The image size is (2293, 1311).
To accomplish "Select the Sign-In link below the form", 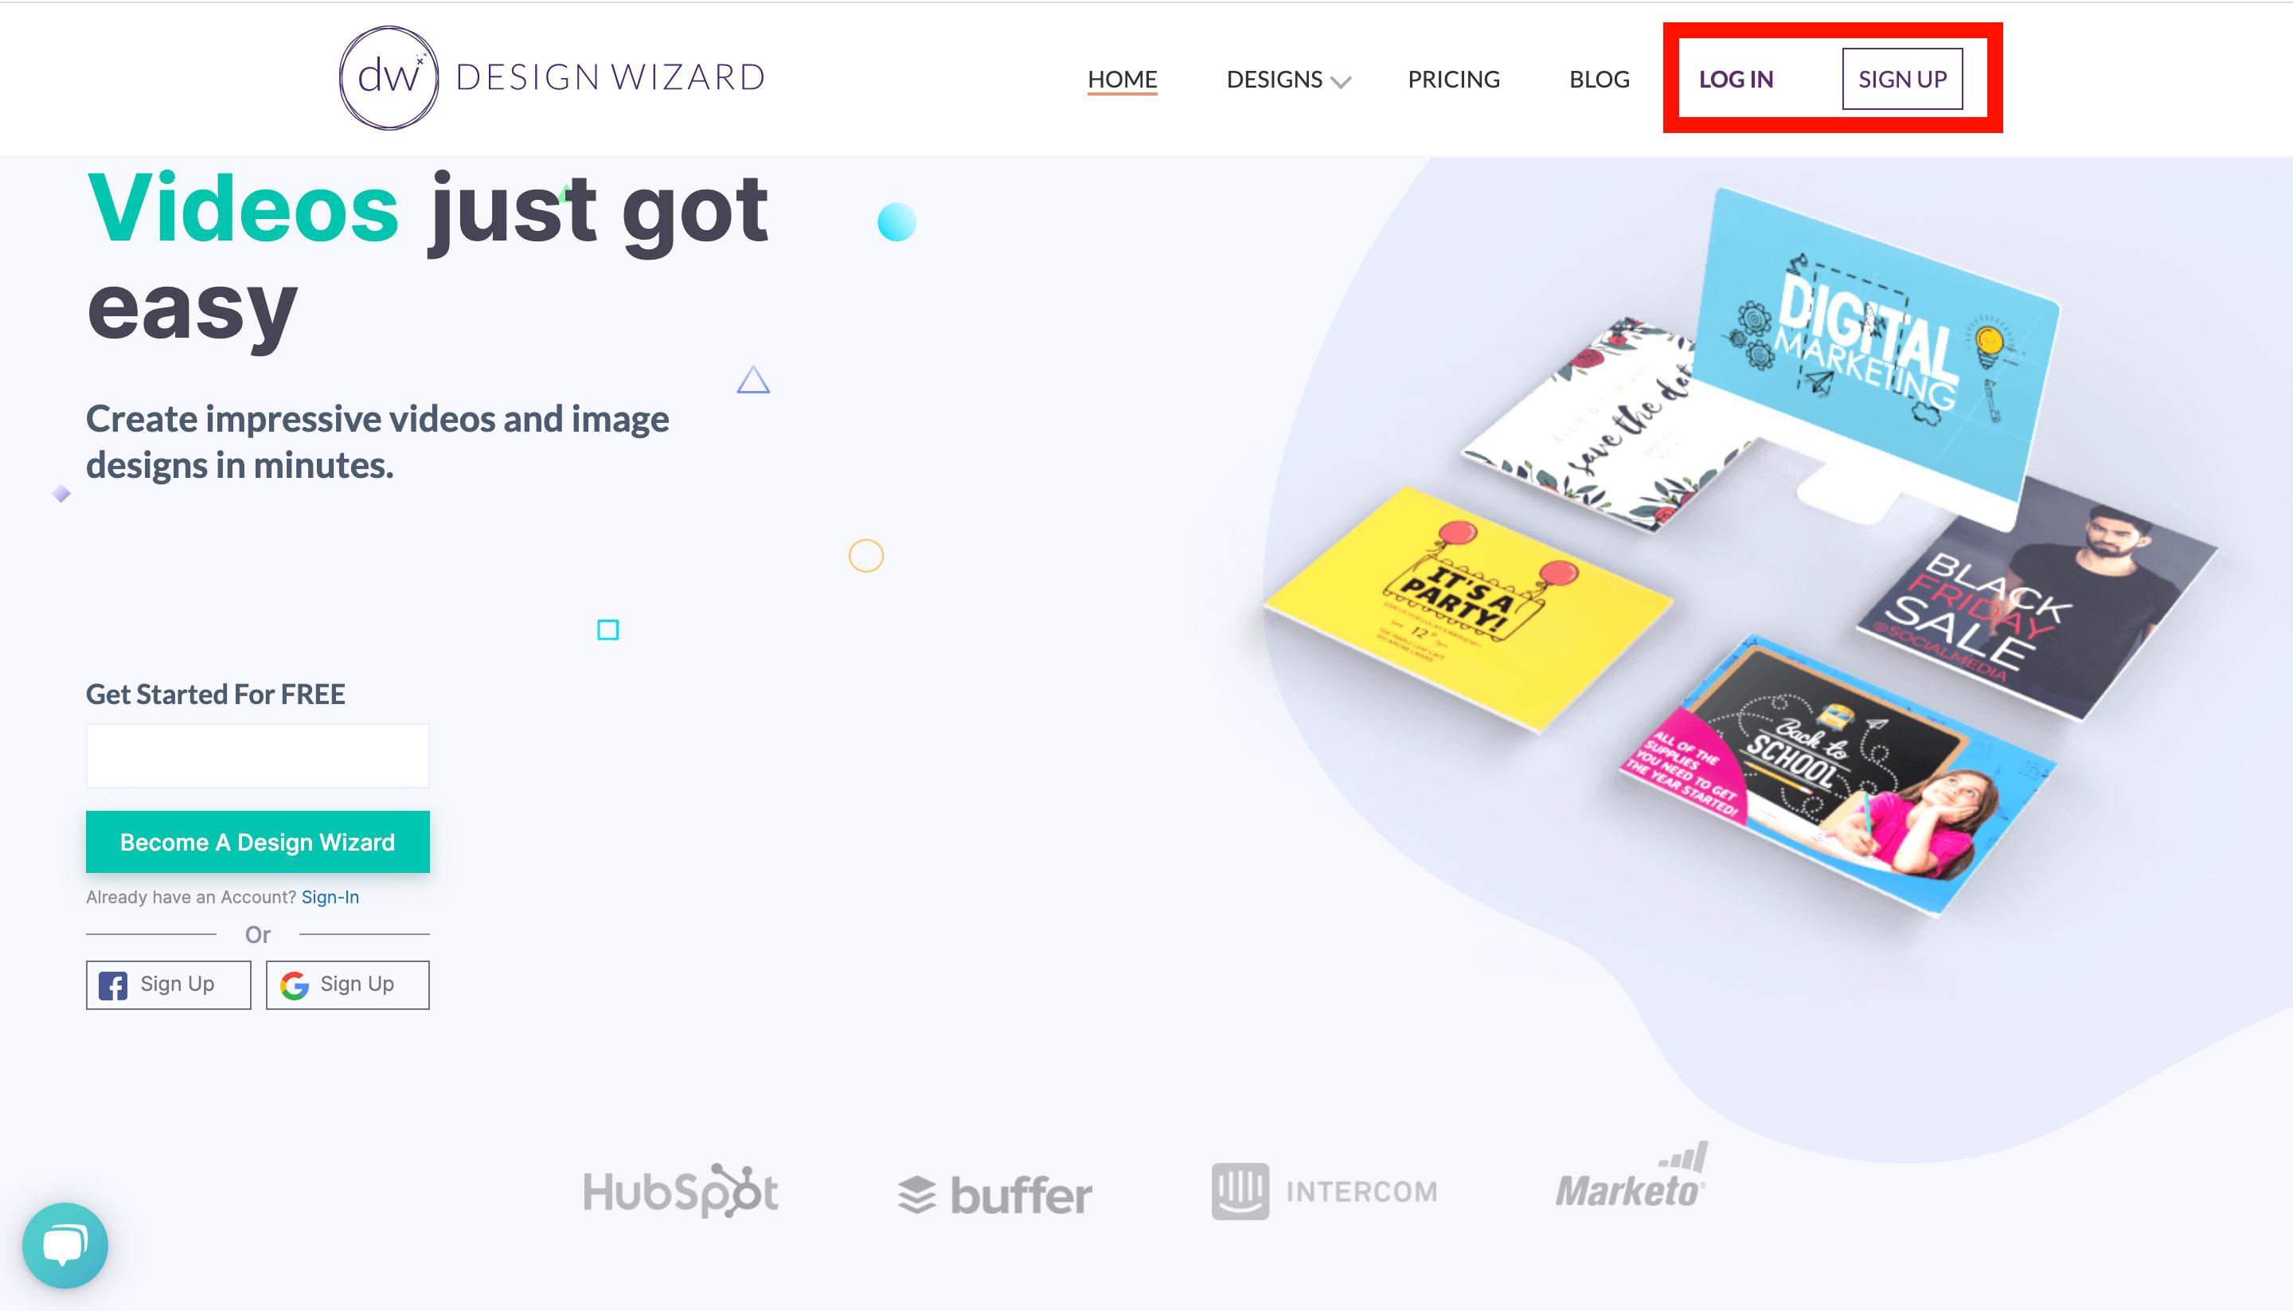I will 329,897.
